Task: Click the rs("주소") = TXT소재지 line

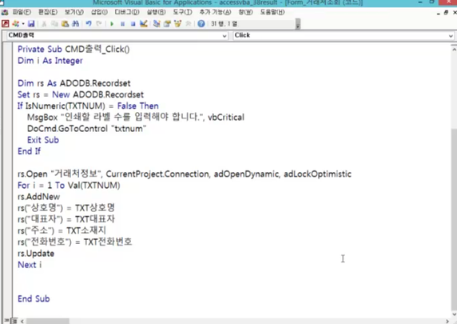Action: point(62,230)
